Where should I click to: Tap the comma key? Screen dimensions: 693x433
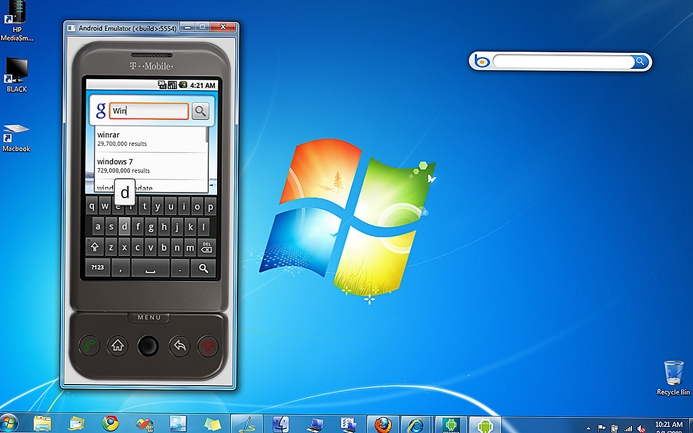pyautogui.click(x=120, y=268)
